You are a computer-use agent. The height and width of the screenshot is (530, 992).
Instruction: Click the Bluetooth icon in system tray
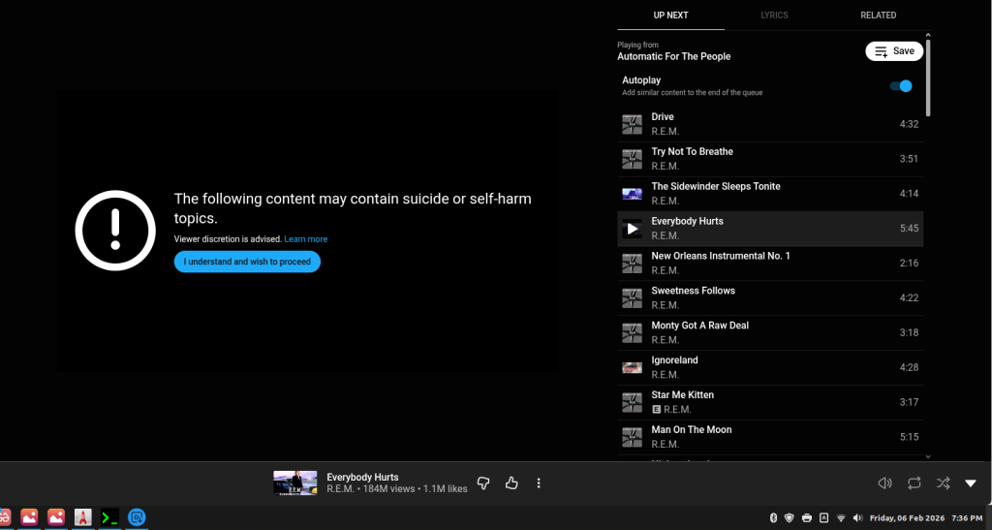(773, 517)
